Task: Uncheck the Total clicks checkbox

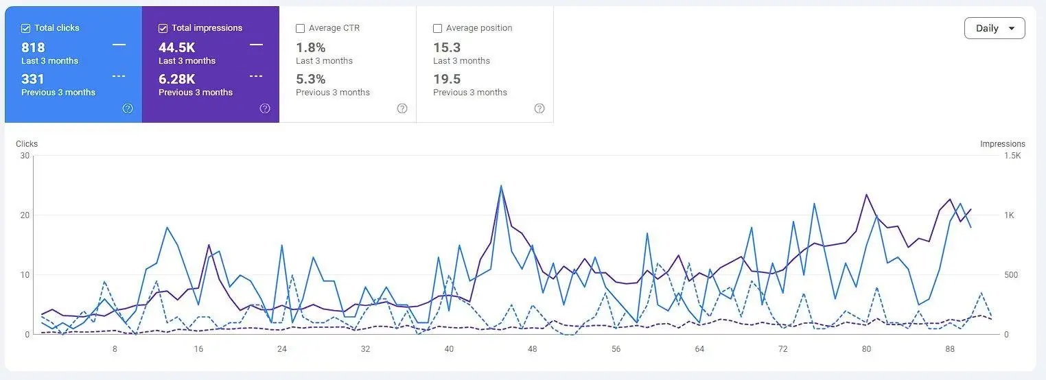Action: pos(25,28)
